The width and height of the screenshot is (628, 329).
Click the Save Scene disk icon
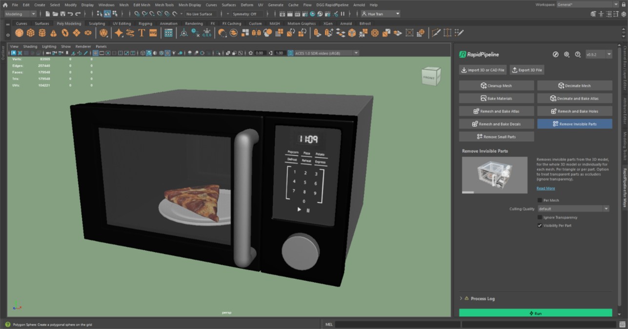coord(63,14)
